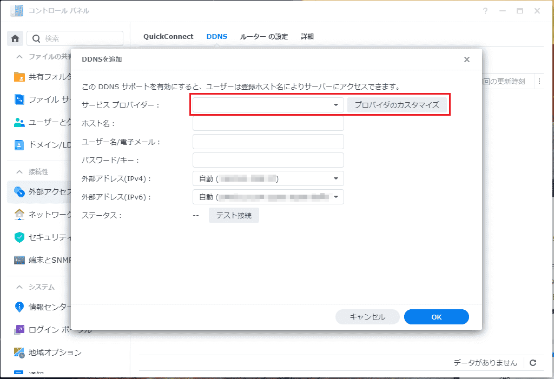Open Shared Folder (共有フォルダ) icon

click(19, 77)
